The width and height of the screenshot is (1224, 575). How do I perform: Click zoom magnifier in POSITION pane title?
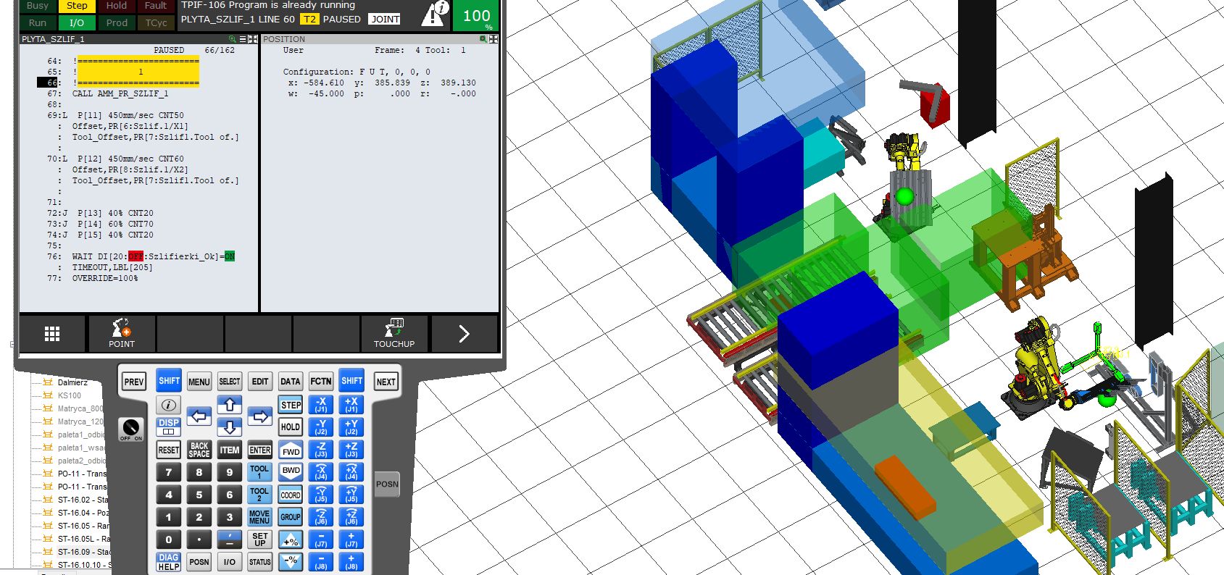(x=483, y=39)
